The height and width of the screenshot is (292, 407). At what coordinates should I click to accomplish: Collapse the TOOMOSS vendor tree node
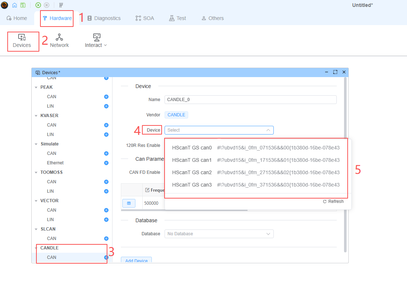pyautogui.click(x=36, y=172)
